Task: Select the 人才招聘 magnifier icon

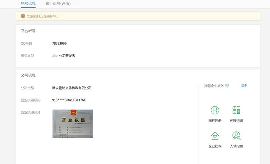Action: (x=236, y=136)
